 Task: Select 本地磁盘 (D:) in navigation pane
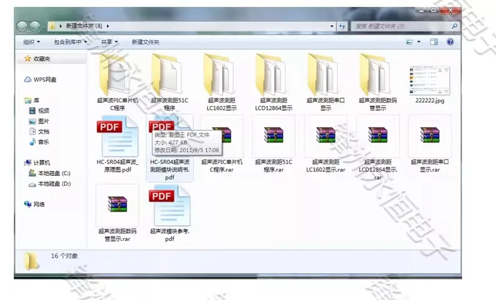click(x=53, y=184)
